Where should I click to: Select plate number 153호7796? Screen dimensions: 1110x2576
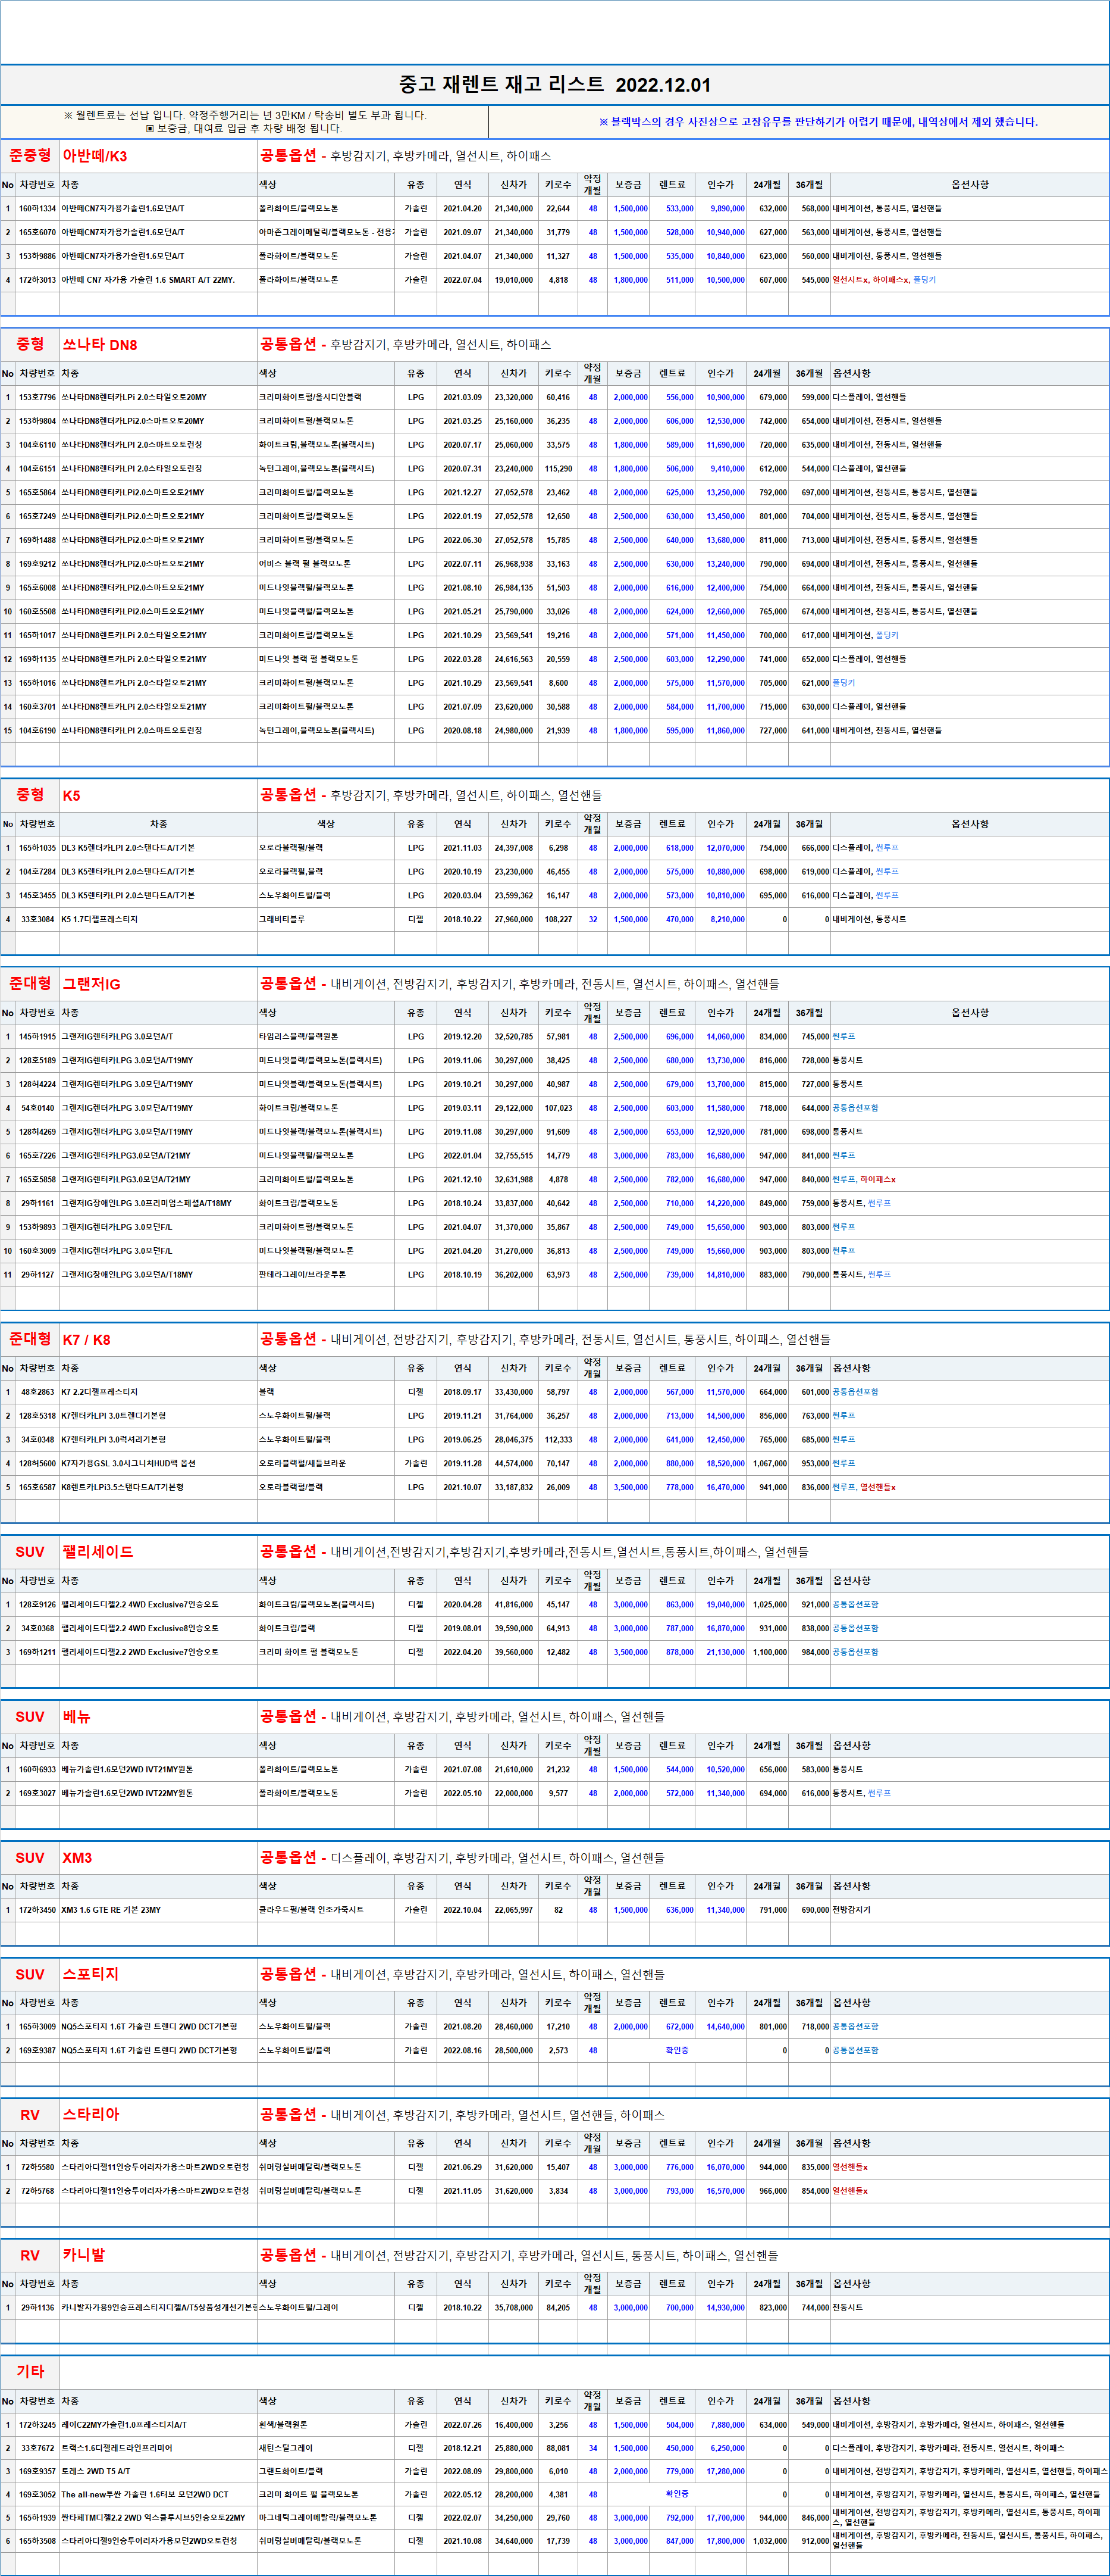point(37,398)
